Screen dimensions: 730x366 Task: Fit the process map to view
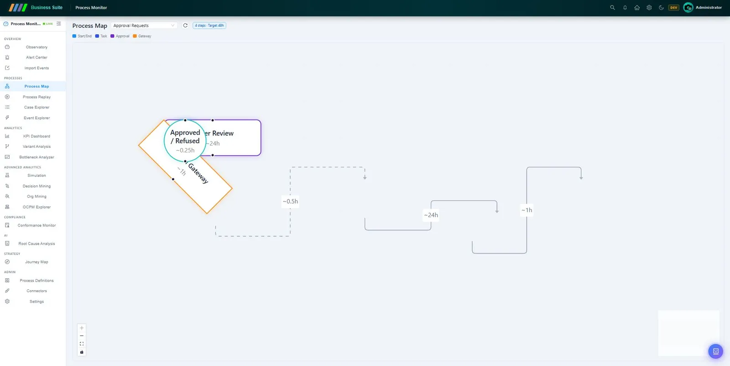point(82,344)
